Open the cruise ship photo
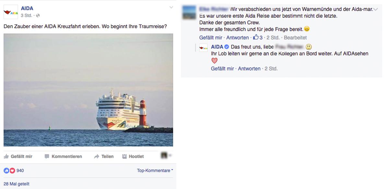Screen dimensions: 389x189 click(88, 90)
